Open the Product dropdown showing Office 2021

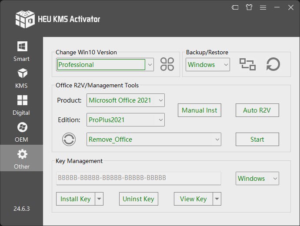coord(160,100)
